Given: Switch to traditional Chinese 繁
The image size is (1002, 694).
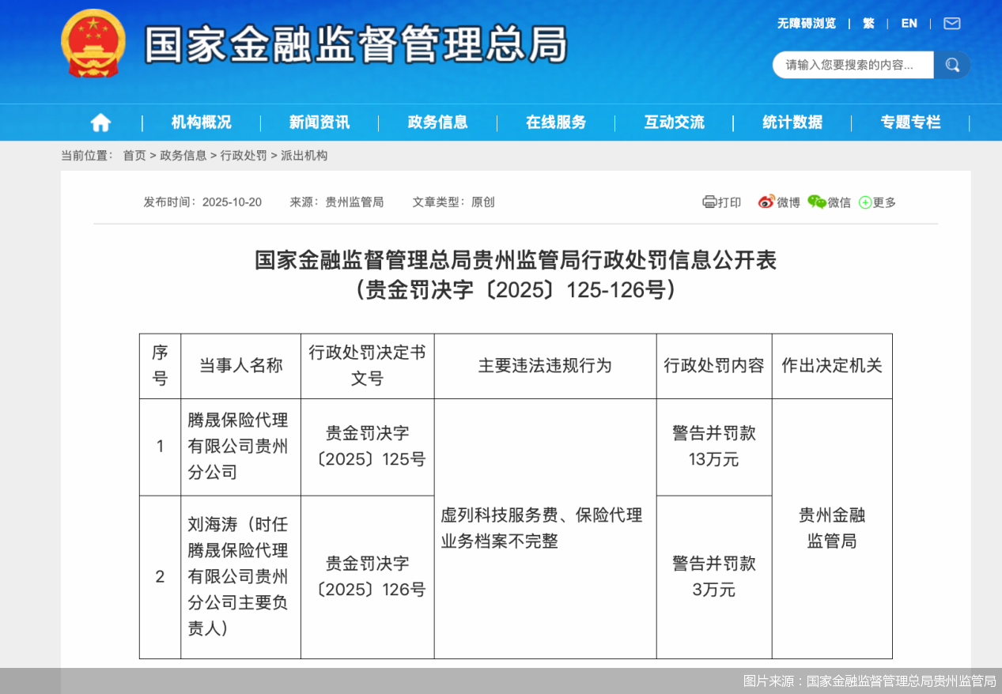Looking at the screenshot, I should [x=868, y=24].
